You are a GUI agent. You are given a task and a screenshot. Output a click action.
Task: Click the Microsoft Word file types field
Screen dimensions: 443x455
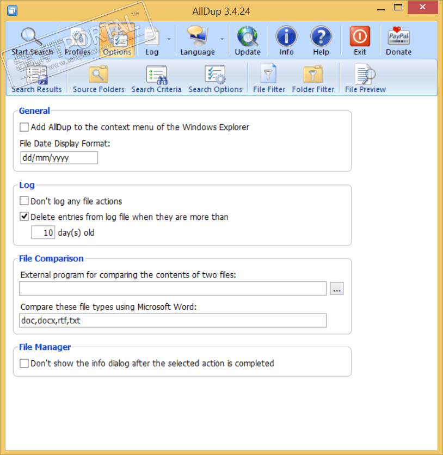point(173,321)
